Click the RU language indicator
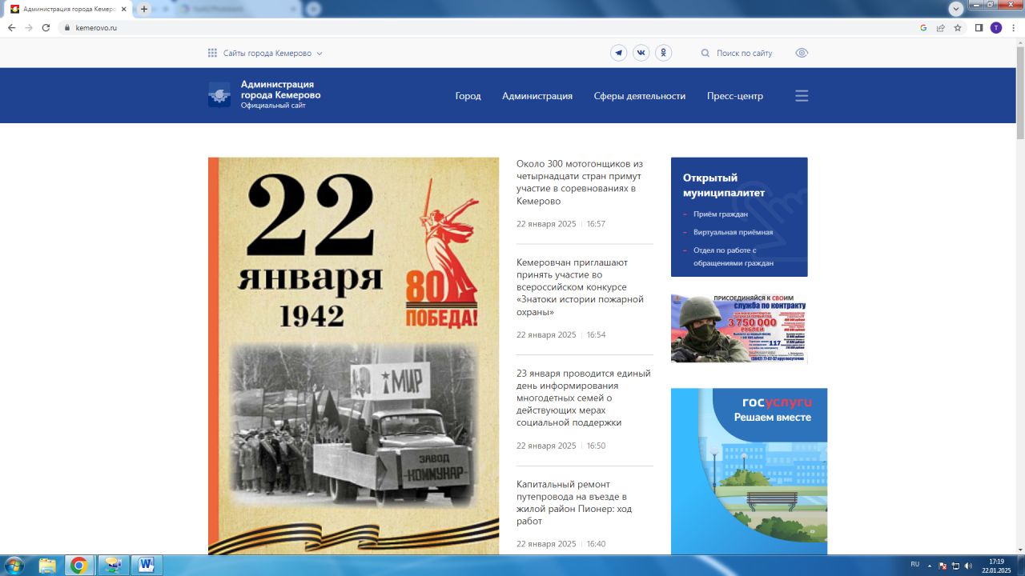1025x576 pixels. pos(914,565)
